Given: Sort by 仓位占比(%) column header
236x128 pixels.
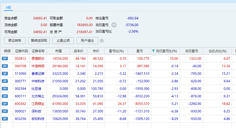Looking at the screenshot, I should pyautogui.click(x=217, y=51).
